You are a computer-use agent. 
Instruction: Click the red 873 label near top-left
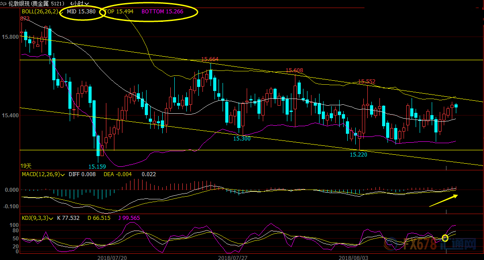tap(25, 18)
